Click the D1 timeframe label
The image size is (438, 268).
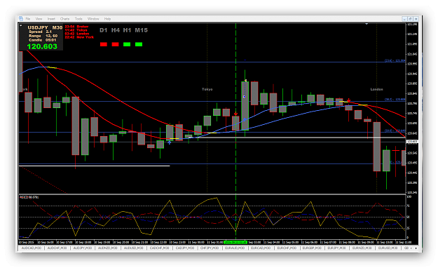[x=103, y=30]
